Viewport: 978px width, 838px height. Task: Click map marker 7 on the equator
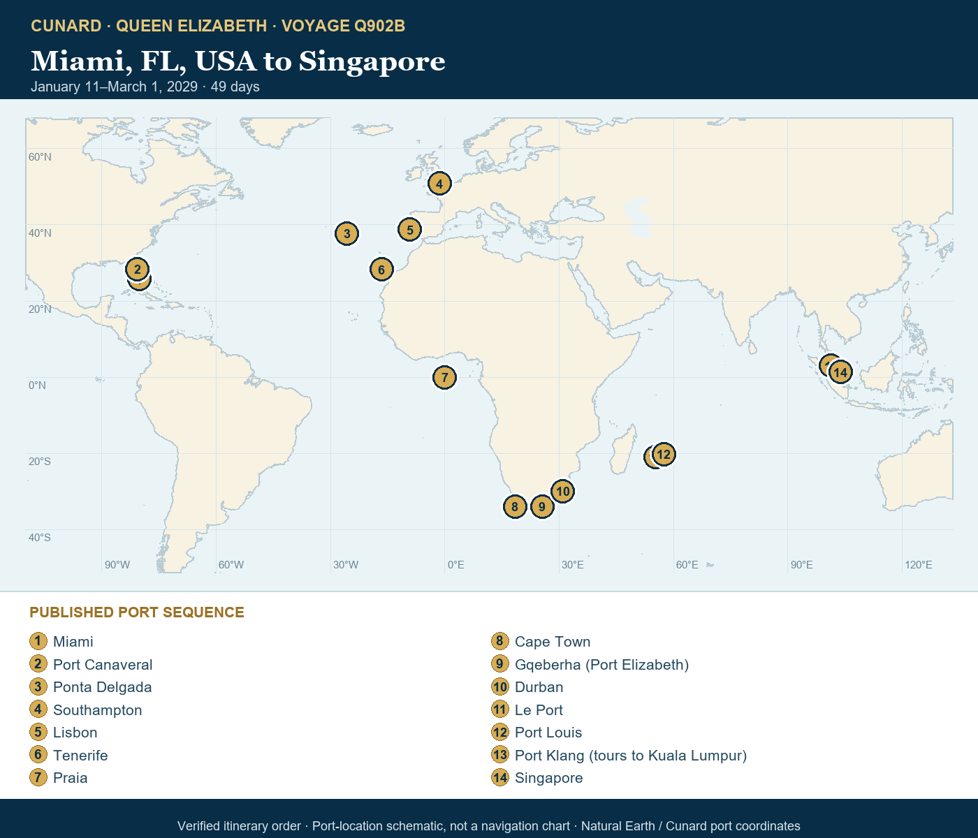click(444, 377)
